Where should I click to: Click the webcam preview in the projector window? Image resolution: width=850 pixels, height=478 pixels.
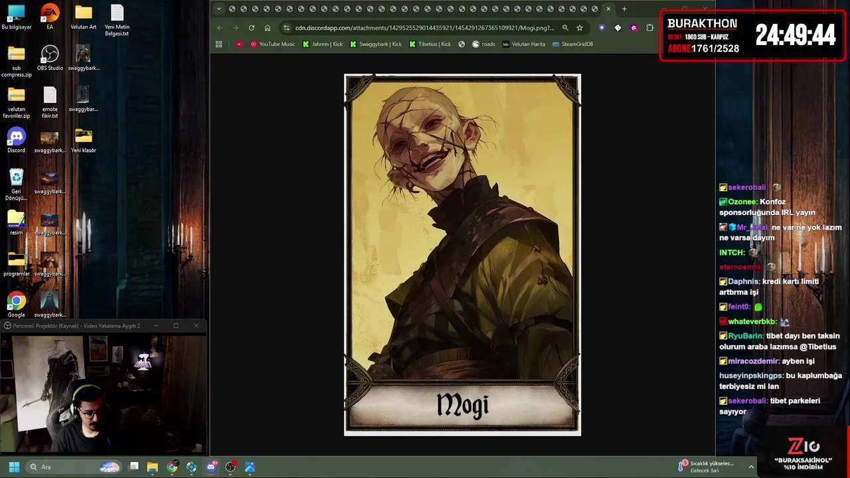104,393
